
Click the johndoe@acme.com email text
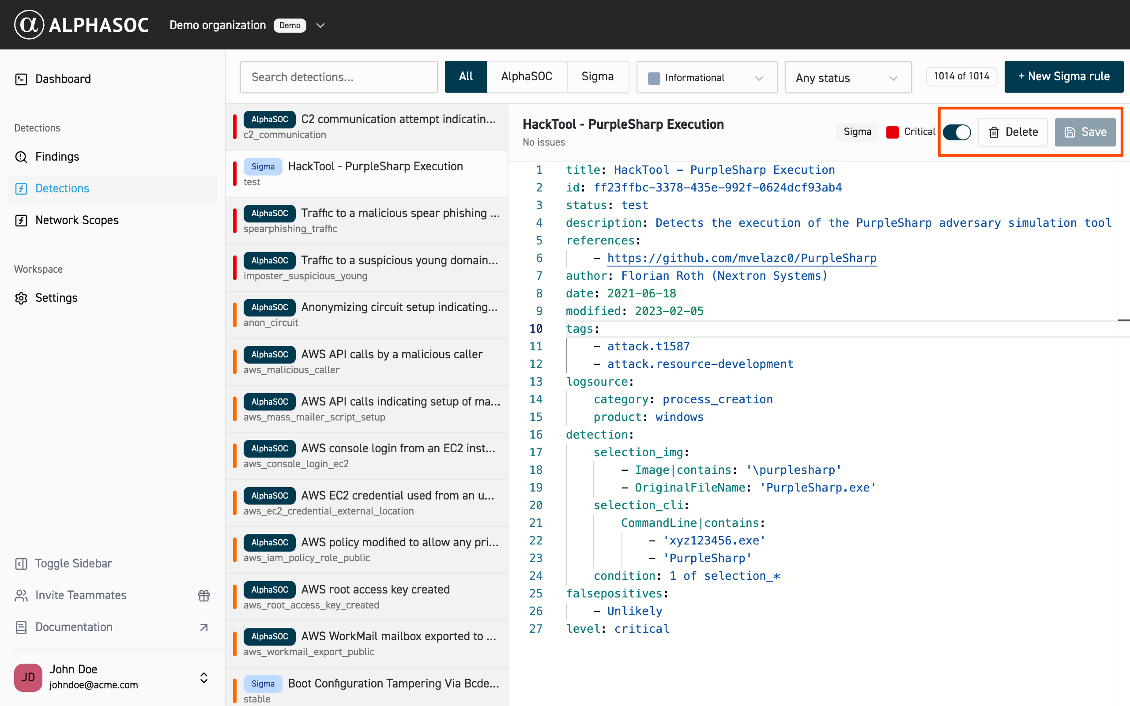coord(94,685)
